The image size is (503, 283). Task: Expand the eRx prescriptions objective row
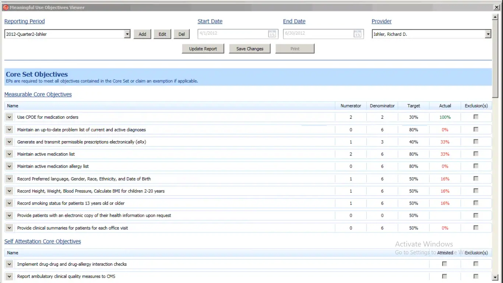(x=9, y=141)
